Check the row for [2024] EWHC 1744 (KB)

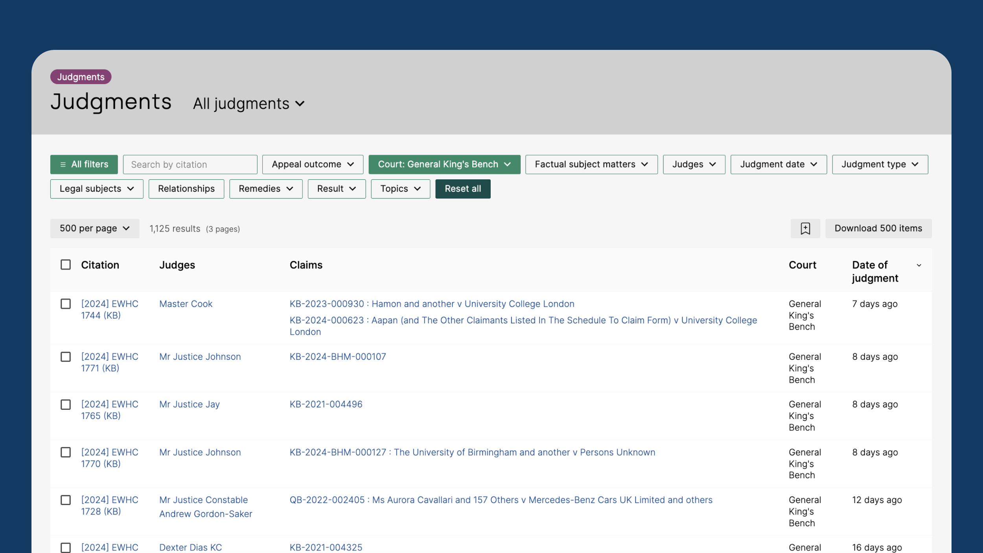tap(66, 304)
